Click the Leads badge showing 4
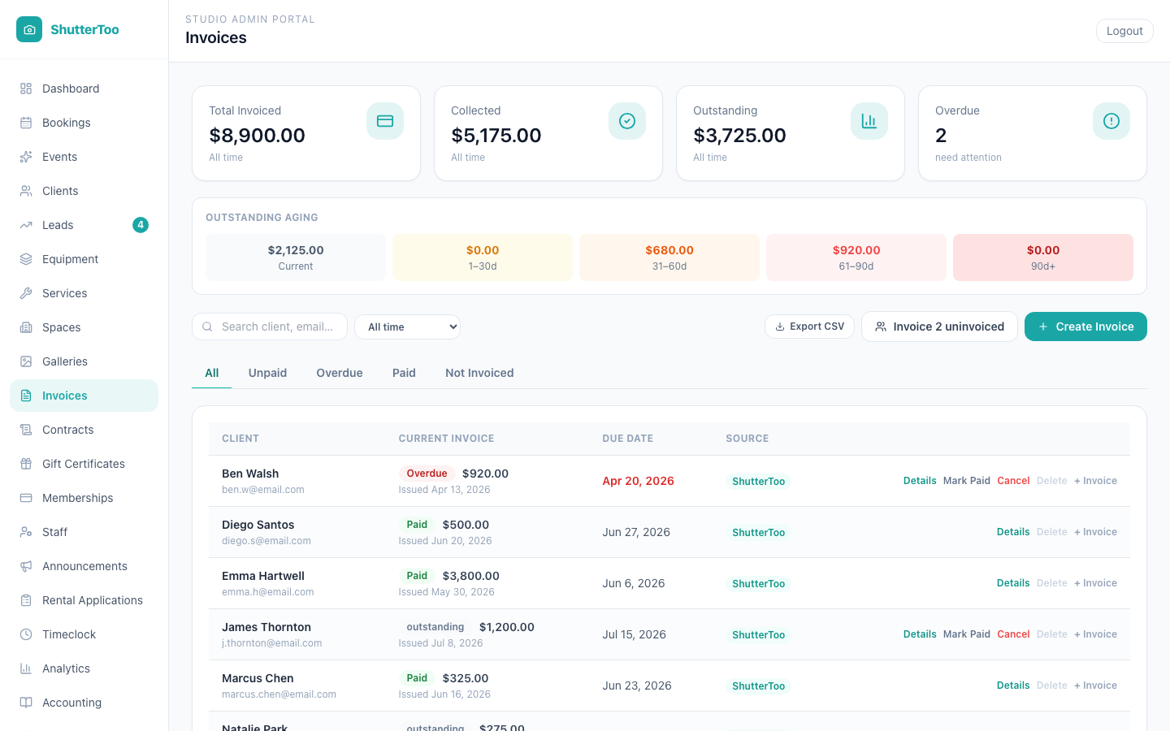The height and width of the screenshot is (731, 1170). click(141, 225)
